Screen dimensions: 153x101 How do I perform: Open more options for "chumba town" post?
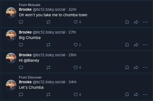(x=145, y=22)
